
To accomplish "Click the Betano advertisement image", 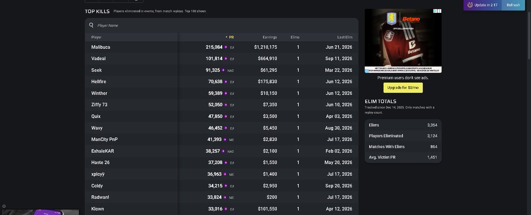I will point(403,41).
